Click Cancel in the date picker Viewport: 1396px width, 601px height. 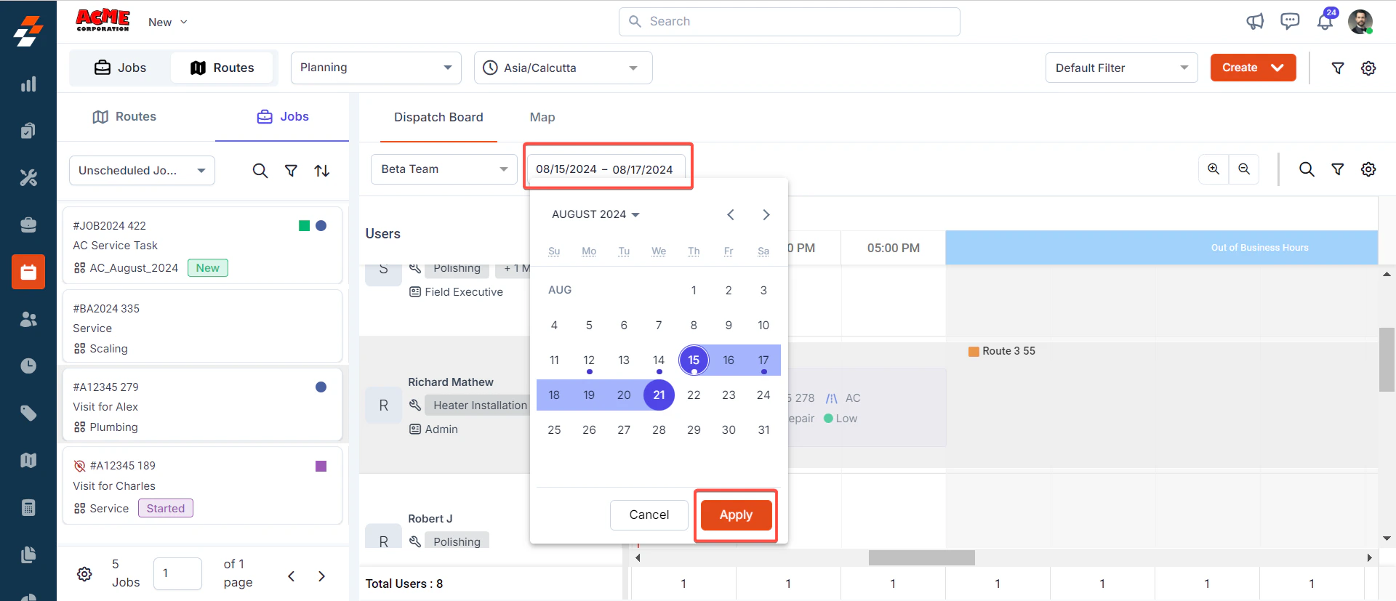point(649,515)
